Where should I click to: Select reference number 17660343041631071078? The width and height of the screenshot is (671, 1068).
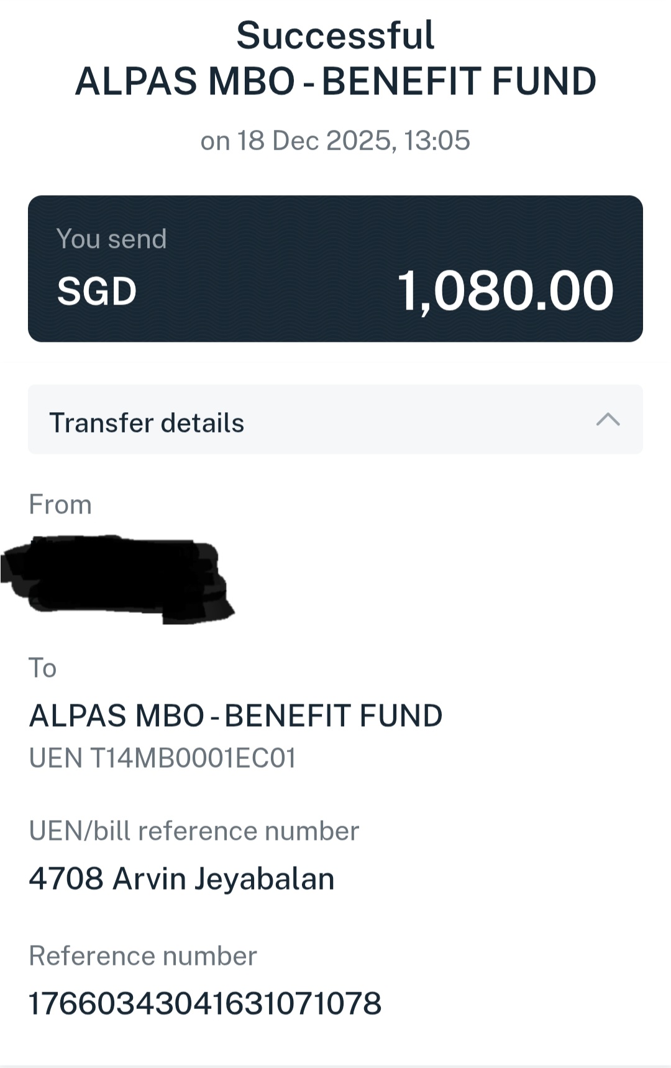click(x=206, y=1003)
